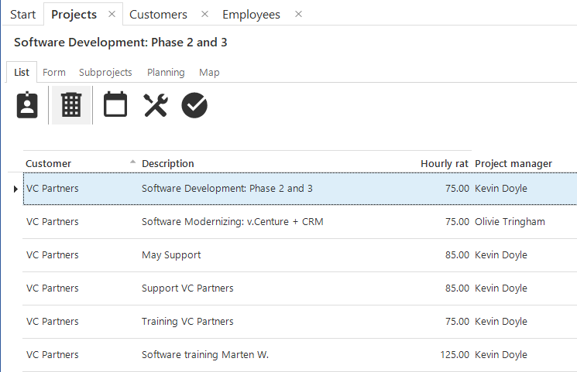The width and height of the screenshot is (577, 372).
Task: Open the Map tab
Action: pos(209,72)
